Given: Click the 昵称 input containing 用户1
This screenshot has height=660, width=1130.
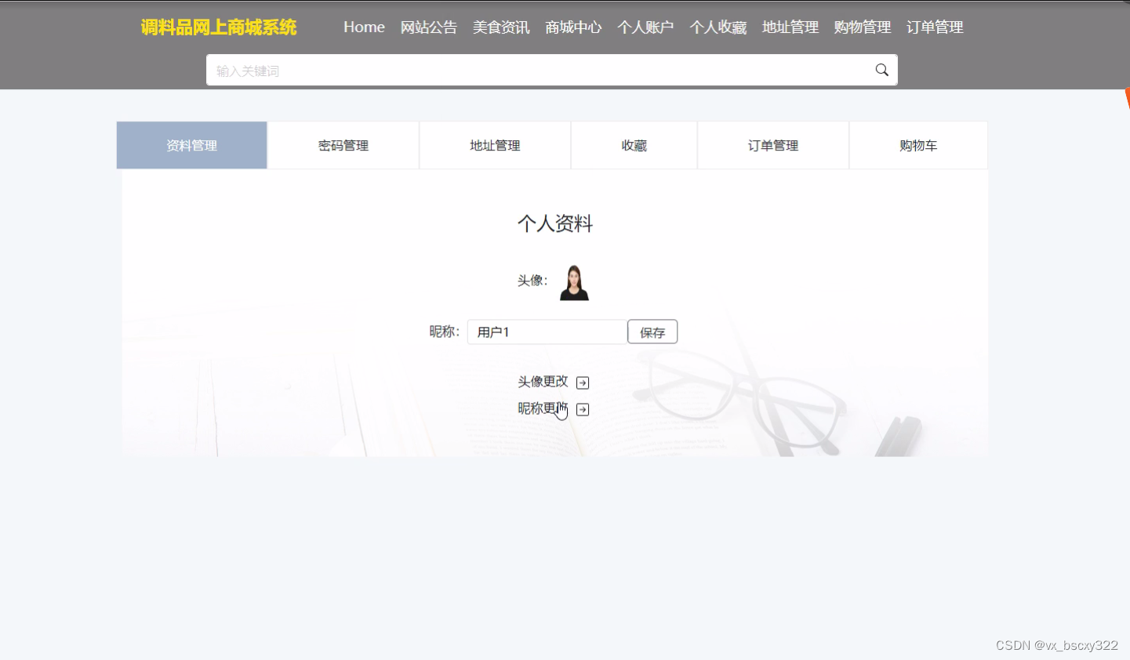Looking at the screenshot, I should click(x=547, y=332).
